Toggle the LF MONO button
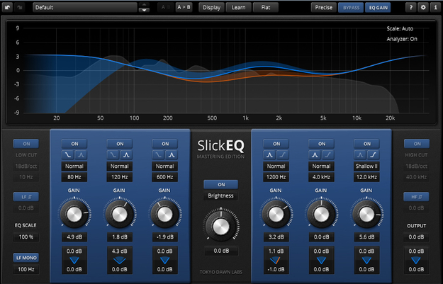The width and height of the screenshot is (443, 284). [x=26, y=257]
